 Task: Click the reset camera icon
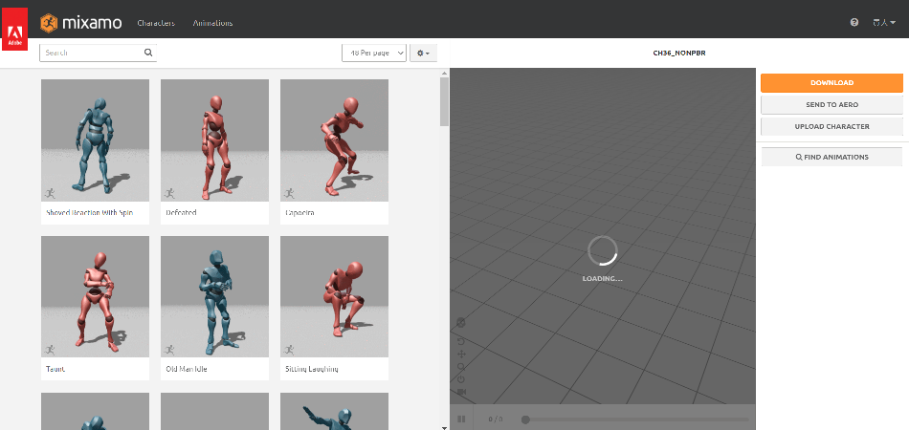(461, 379)
